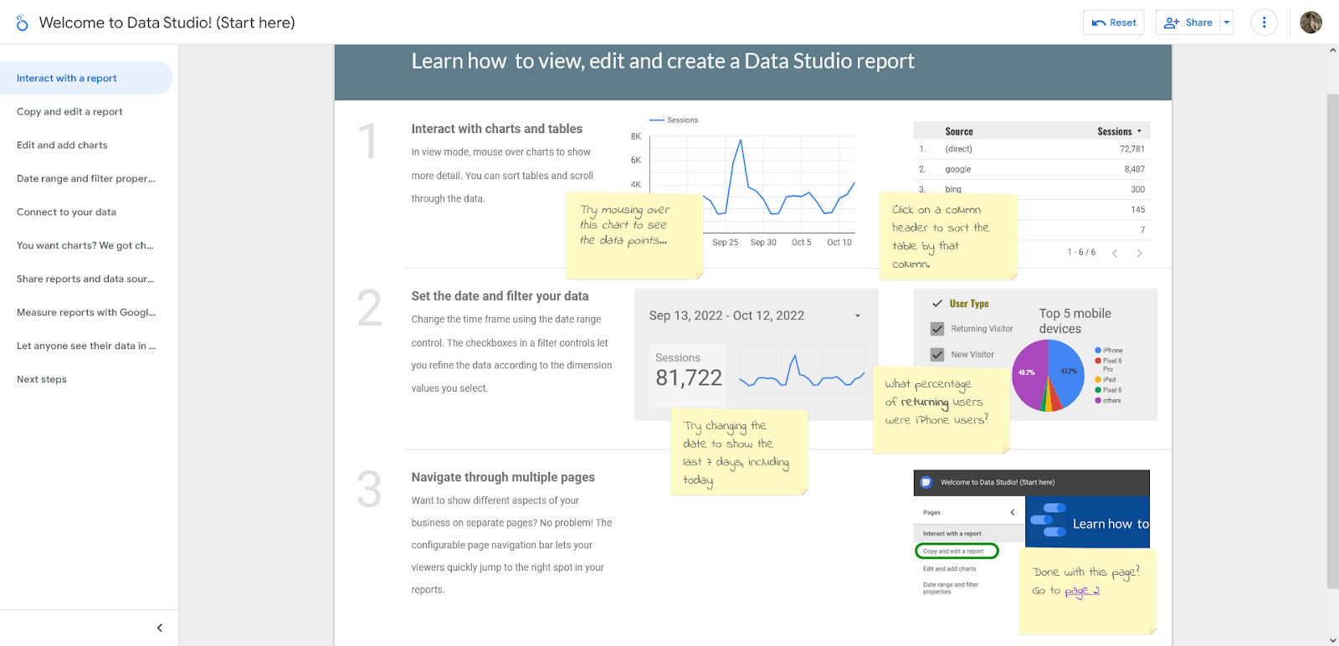
Task: Click the Set the date and filter heading
Action: tap(500, 296)
